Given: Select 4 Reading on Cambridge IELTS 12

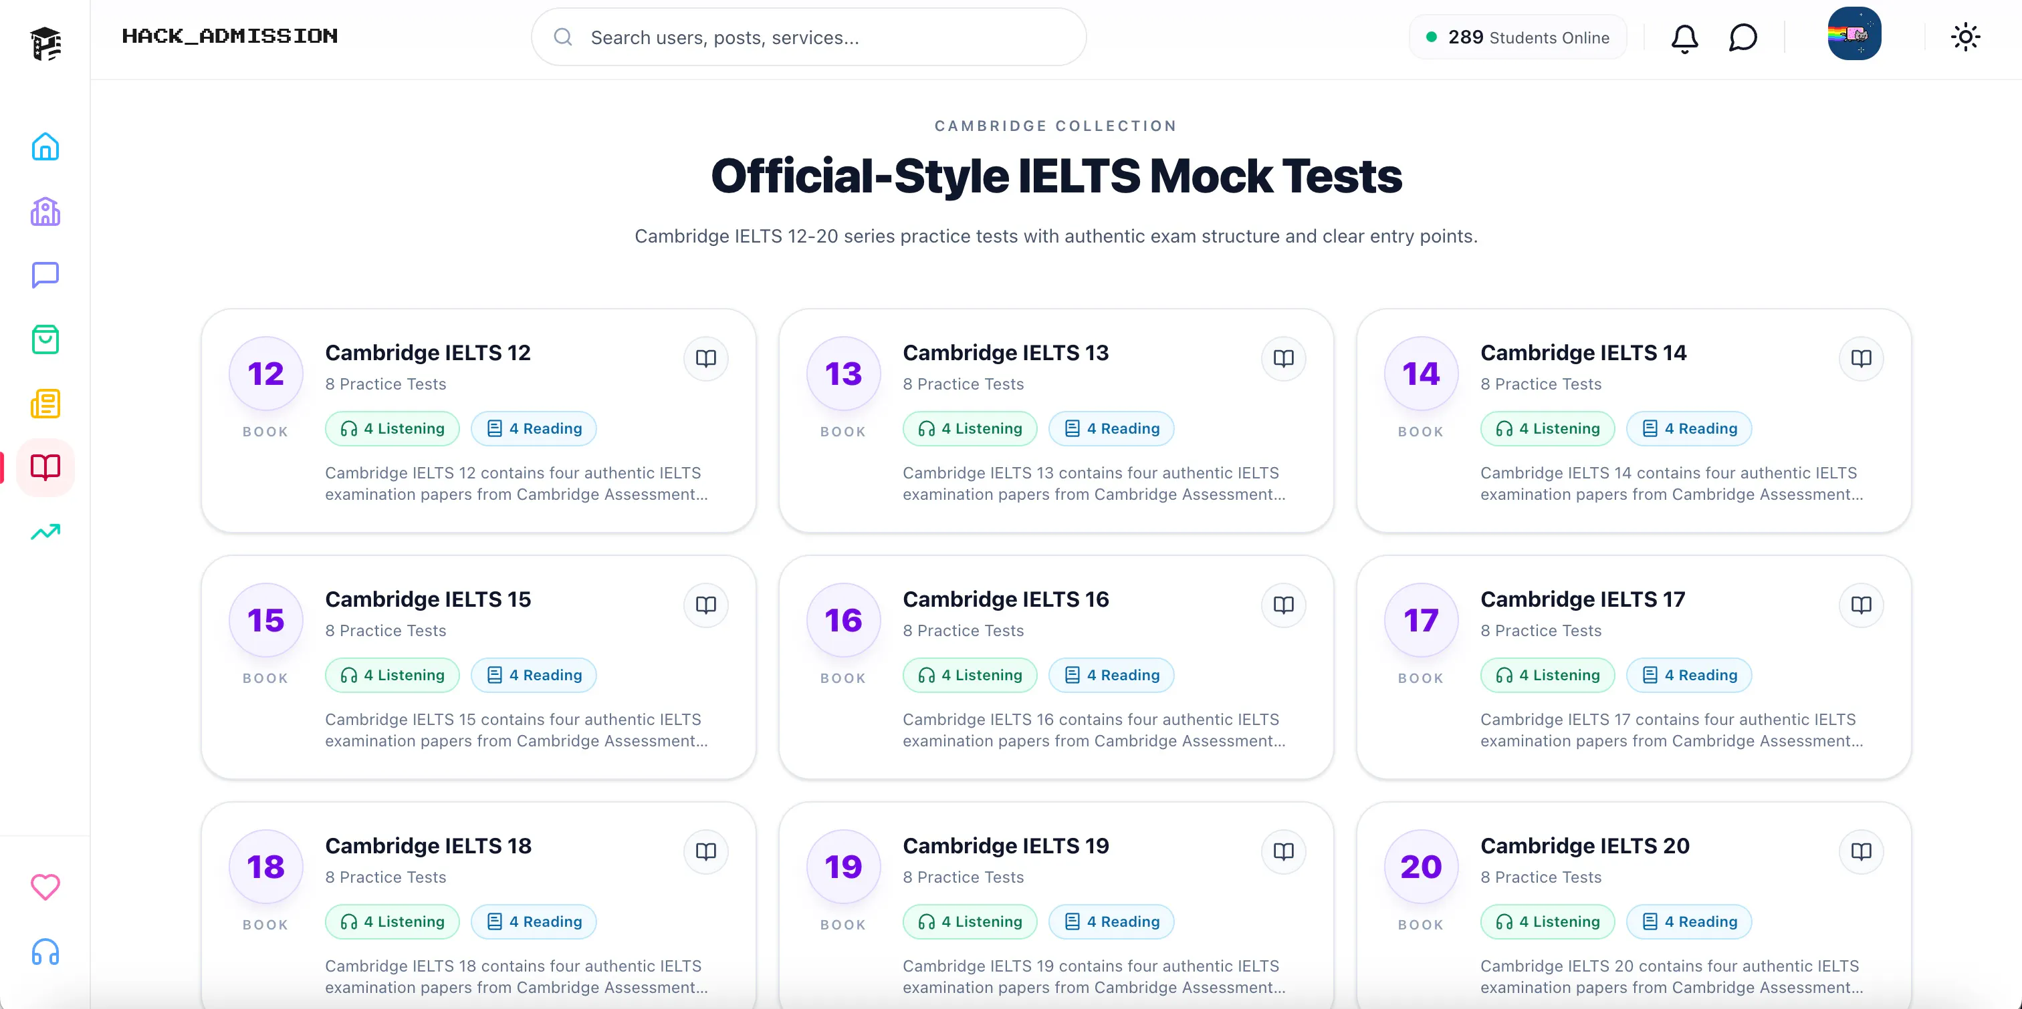Looking at the screenshot, I should click(x=534, y=428).
